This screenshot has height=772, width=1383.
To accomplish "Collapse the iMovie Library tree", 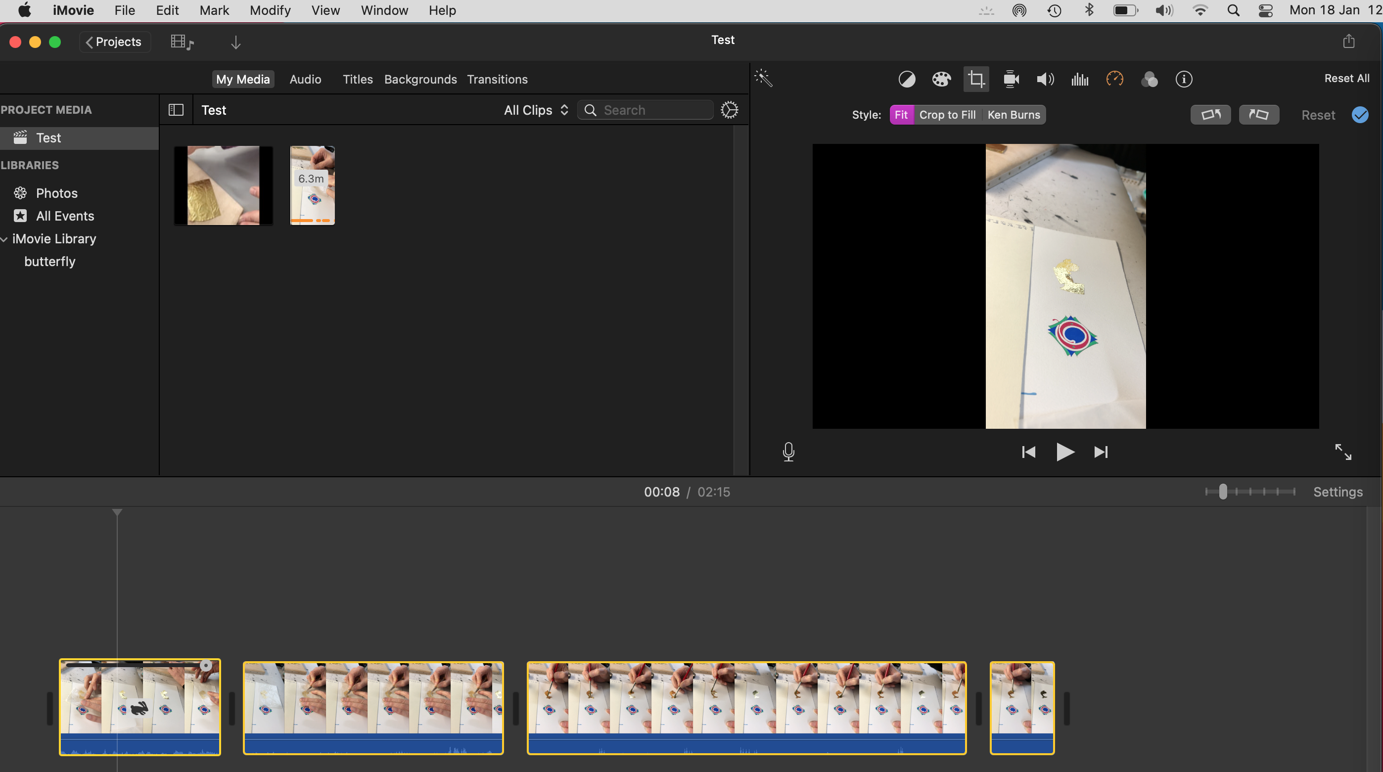I will 4,239.
